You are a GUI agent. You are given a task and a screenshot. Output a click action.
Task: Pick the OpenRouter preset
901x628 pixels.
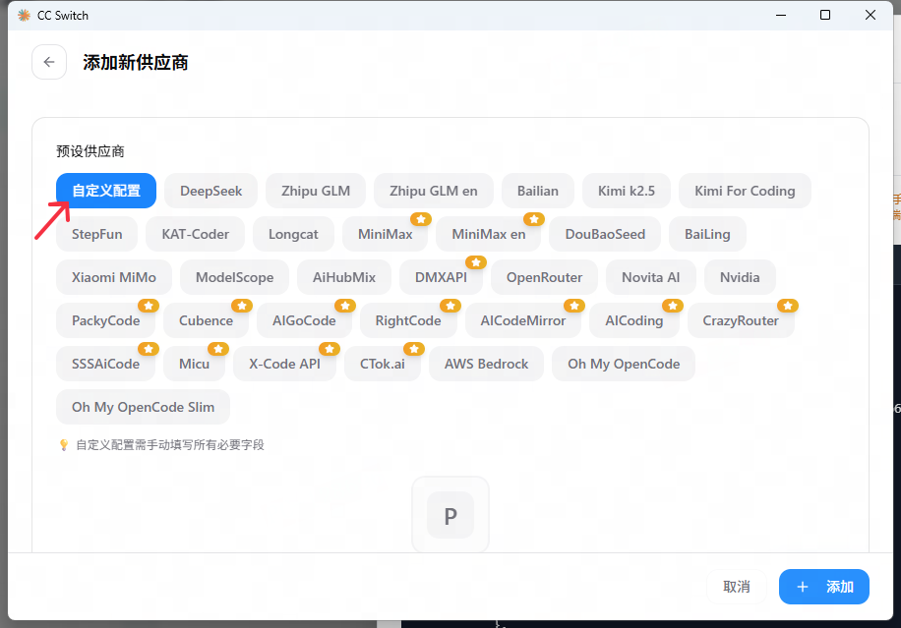[544, 277]
